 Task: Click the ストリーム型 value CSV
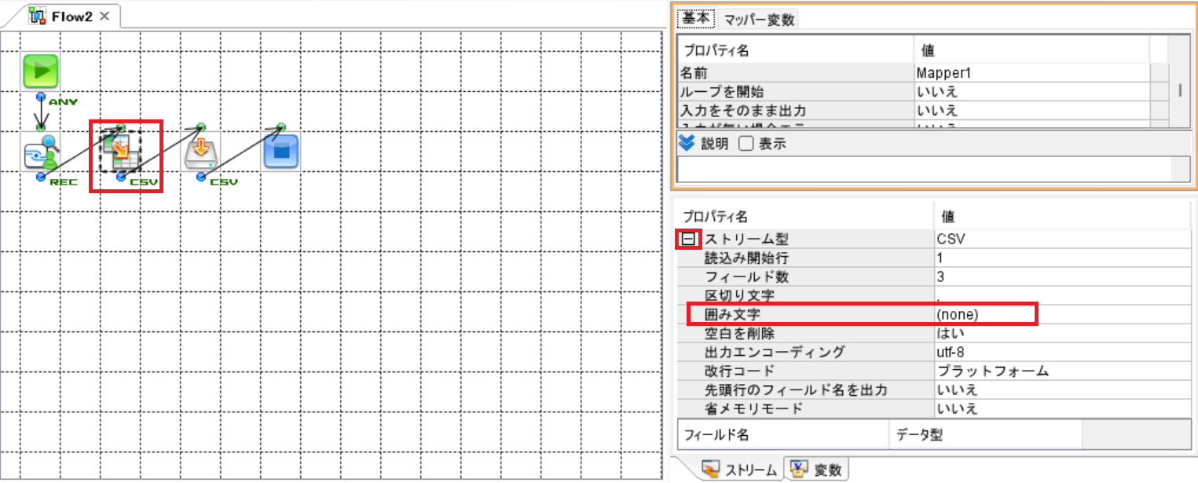pyautogui.click(x=1062, y=239)
